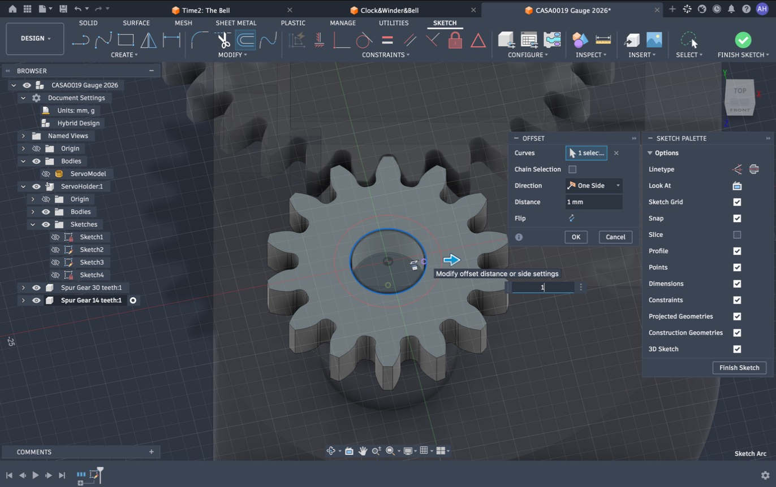
Task: Expand the Spur Gear 14 teeth:1 node
Action: pyautogui.click(x=23, y=301)
